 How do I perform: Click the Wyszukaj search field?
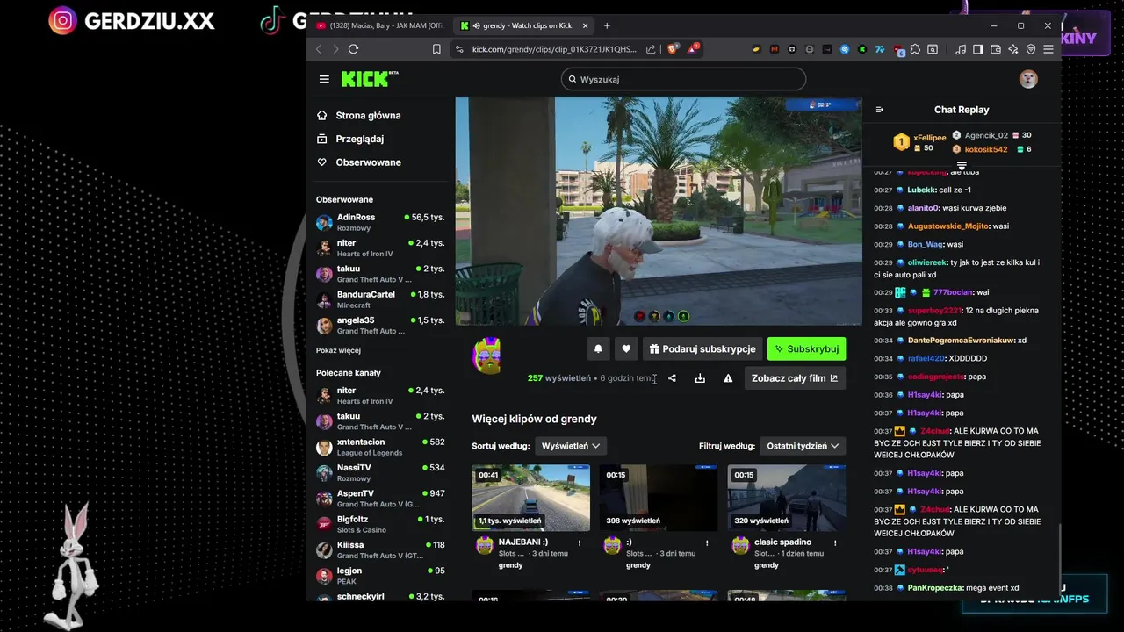point(683,79)
